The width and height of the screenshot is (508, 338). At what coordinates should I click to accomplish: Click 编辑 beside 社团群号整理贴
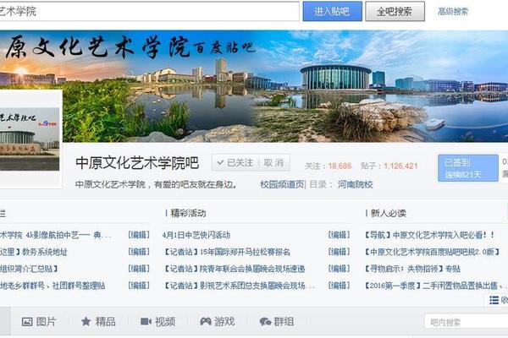tap(139, 286)
